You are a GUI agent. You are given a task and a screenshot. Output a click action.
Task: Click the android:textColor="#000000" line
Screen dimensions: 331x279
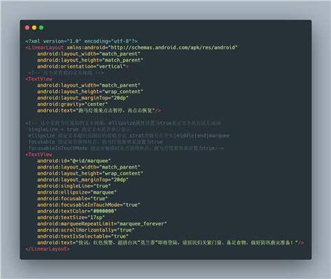coord(77,211)
